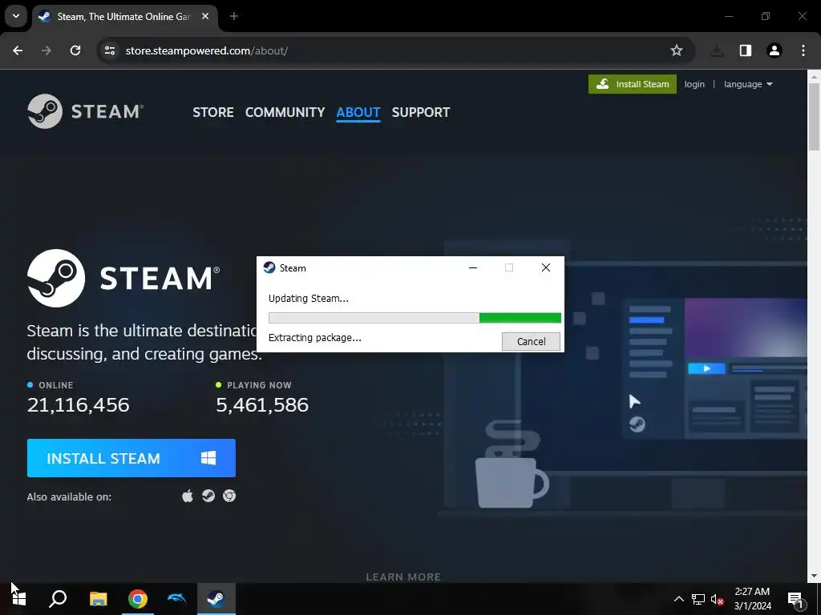Viewport: 821px width, 615px height.
Task: Toggle the Chrome side panel
Action: click(x=746, y=50)
